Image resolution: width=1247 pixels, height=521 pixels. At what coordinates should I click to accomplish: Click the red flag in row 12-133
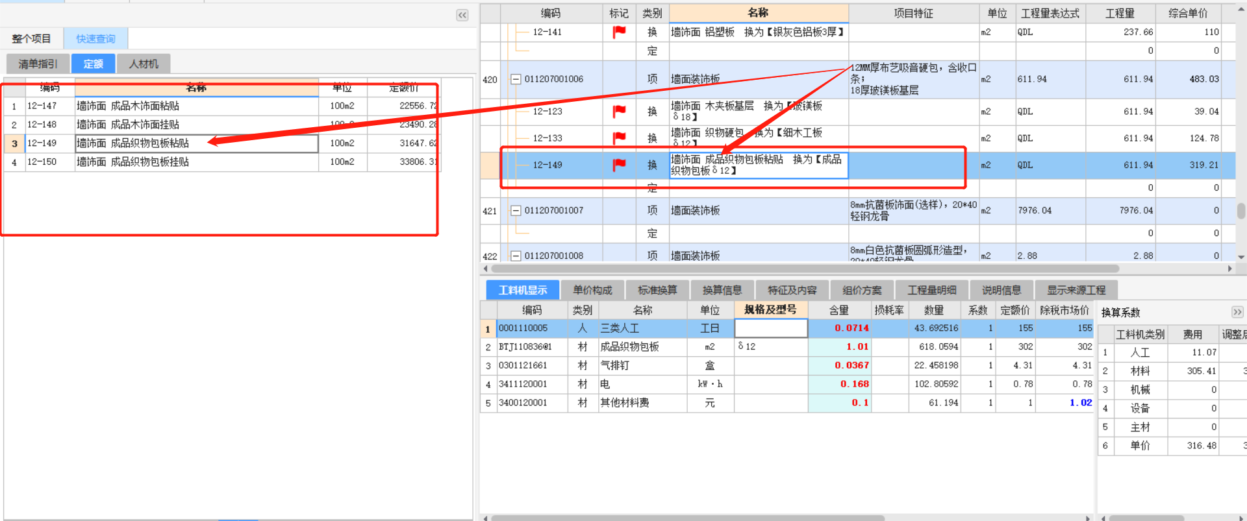pos(619,138)
